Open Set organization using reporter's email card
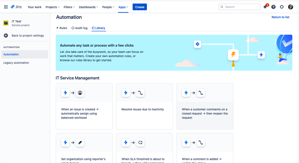This screenshot has width=299, height=163. (84, 148)
